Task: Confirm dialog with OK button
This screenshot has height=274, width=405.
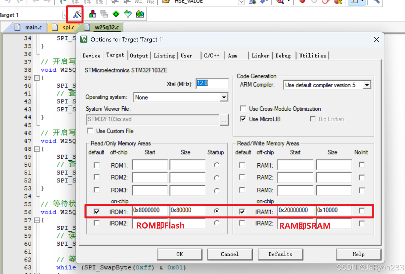Action: tap(179, 254)
